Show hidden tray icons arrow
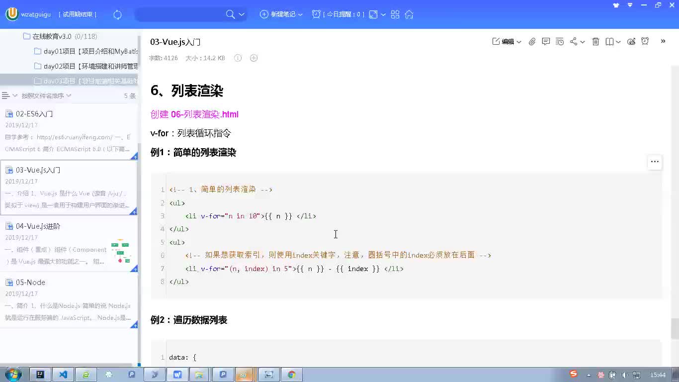The image size is (679, 382). tap(589, 375)
